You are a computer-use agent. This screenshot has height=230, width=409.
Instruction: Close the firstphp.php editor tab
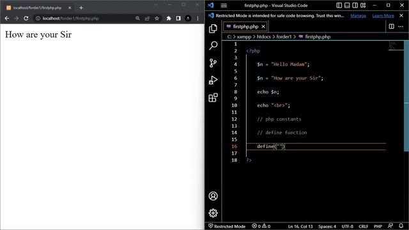pos(263,27)
